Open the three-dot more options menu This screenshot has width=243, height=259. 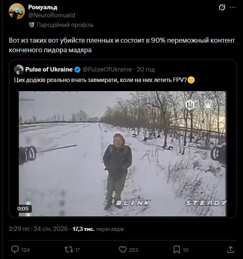point(233,8)
